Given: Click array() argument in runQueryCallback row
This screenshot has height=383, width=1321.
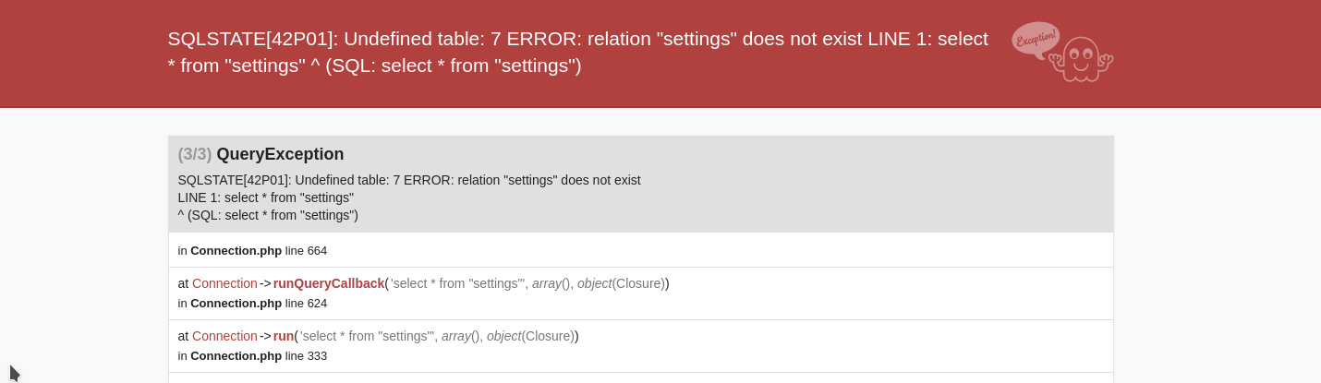Looking at the screenshot, I should (551, 283).
